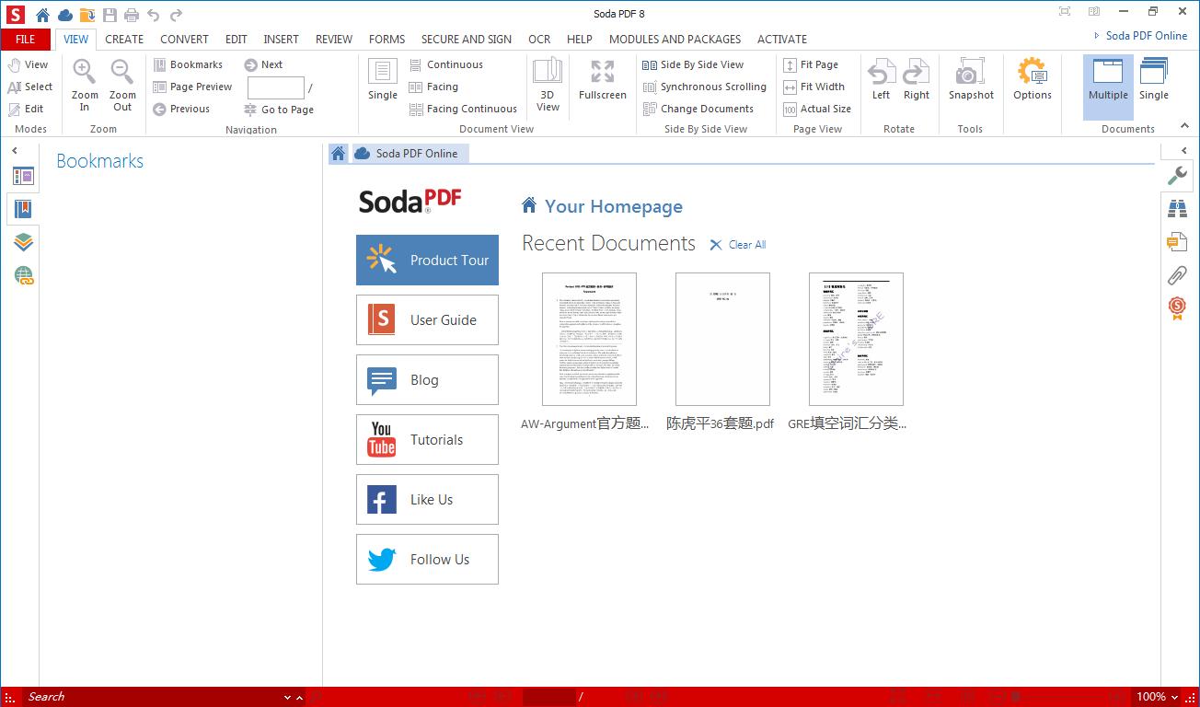Image resolution: width=1200 pixels, height=707 pixels.
Task: Click Clear All recent documents
Action: [737, 245]
